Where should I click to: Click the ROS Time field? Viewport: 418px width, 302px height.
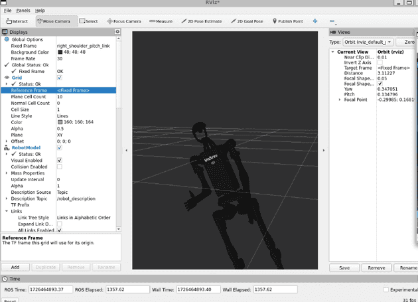(50, 289)
